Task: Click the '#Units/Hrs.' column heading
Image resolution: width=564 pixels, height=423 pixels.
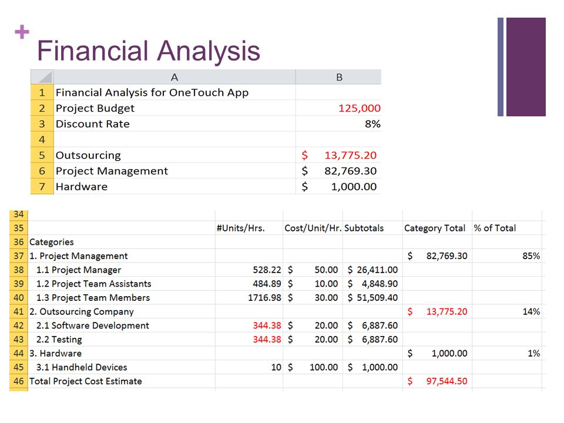Action: [x=241, y=228]
